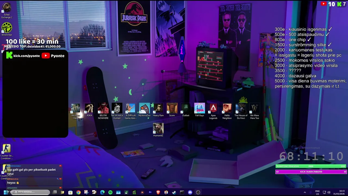Viewport: 348px width, 196px height.
Task: Open the HumanitZ desktop shortcut
Action: pos(158,130)
